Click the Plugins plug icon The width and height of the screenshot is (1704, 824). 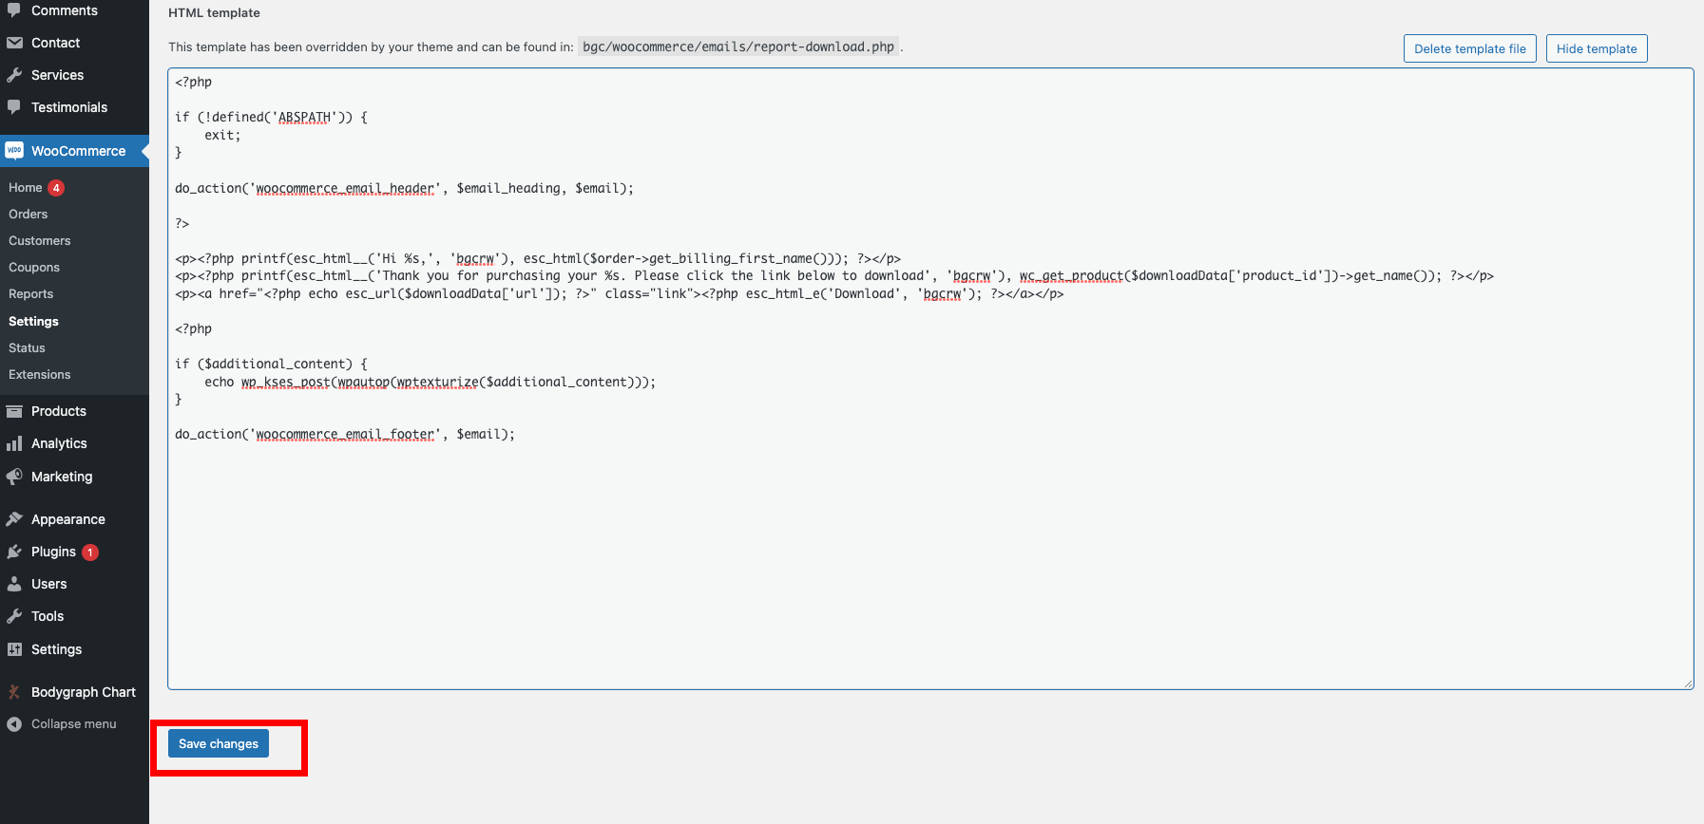point(14,552)
